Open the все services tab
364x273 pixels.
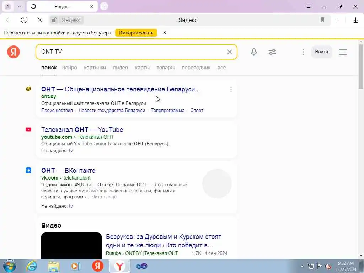(x=221, y=68)
